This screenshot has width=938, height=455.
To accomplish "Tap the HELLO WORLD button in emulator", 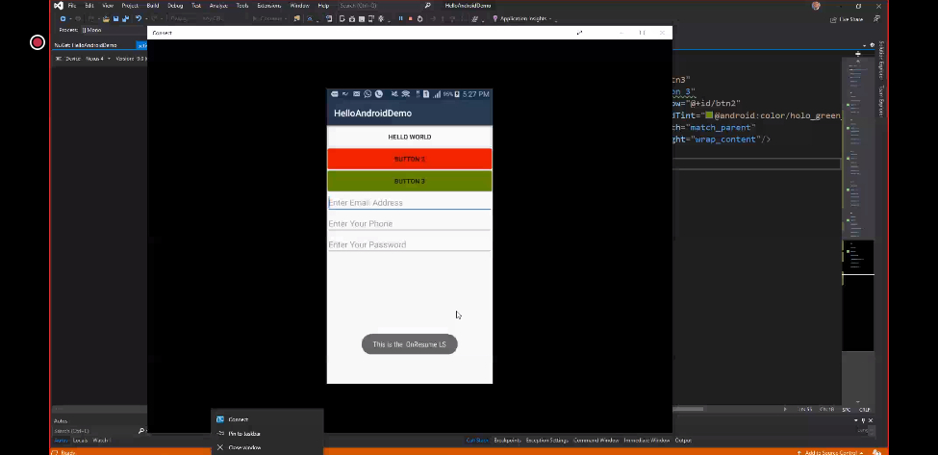I will (x=410, y=137).
